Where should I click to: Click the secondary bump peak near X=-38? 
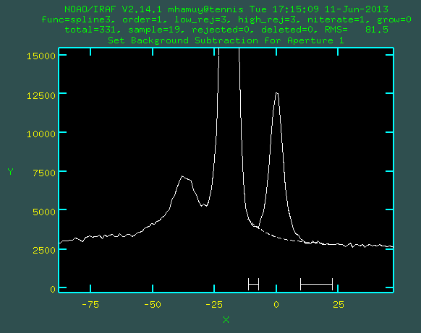(x=182, y=176)
